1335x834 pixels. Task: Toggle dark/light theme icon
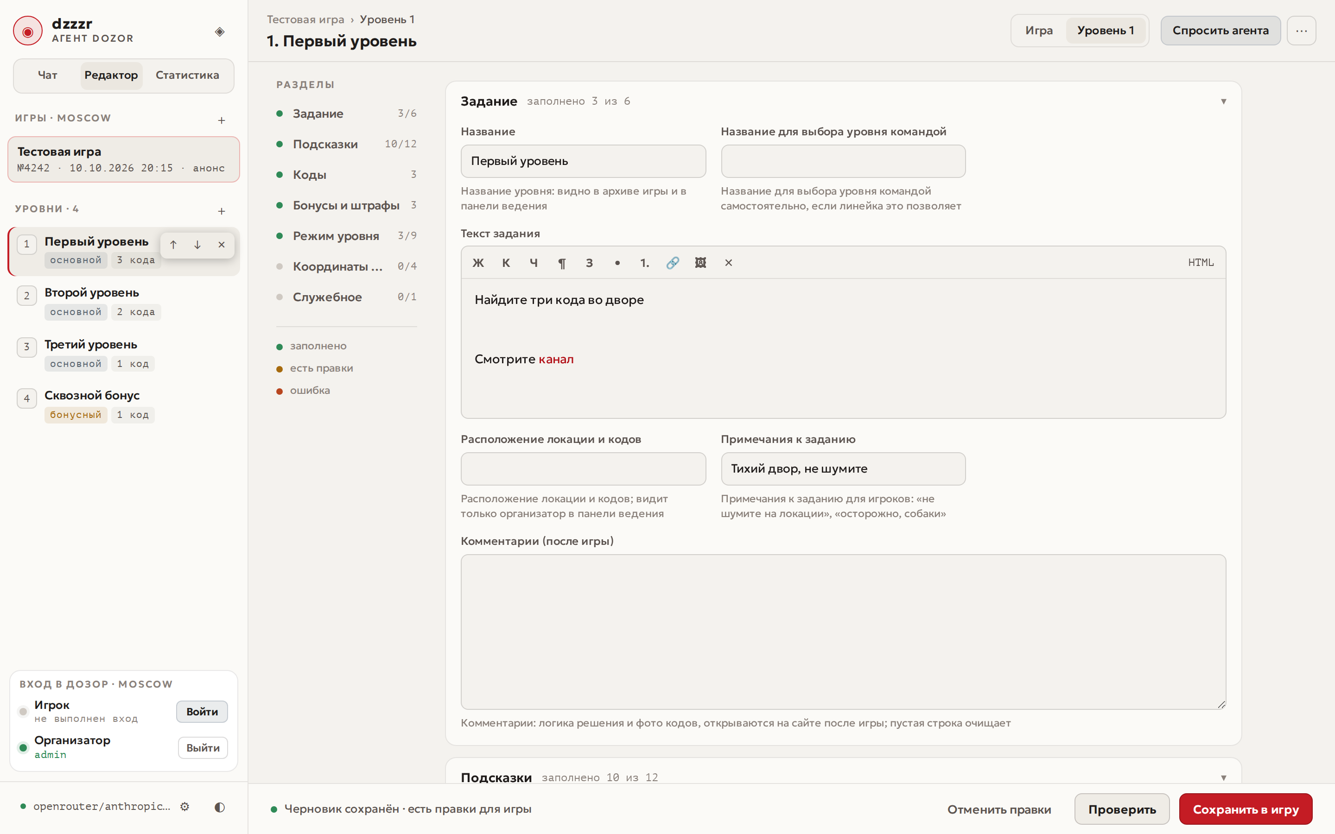pyautogui.click(x=220, y=807)
